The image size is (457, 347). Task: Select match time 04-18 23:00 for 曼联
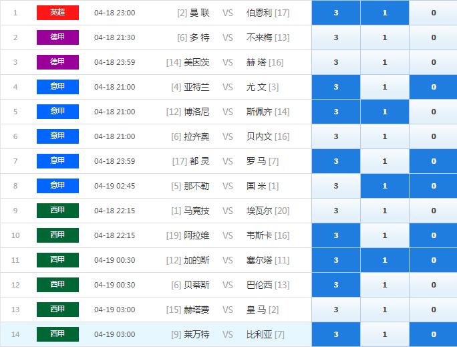[x=114, y=13]
